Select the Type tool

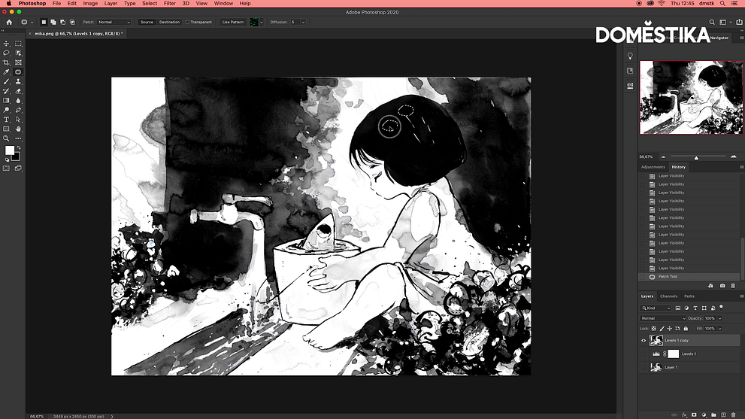point(7,120)
